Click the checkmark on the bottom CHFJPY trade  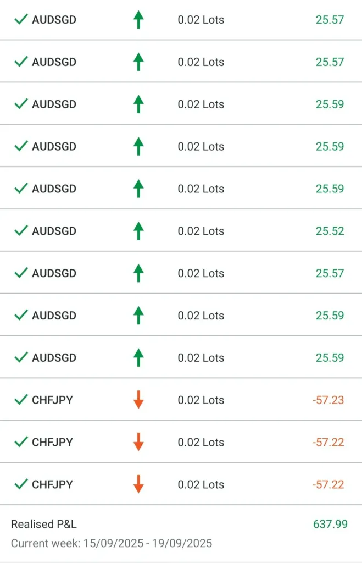click(21, 484)
